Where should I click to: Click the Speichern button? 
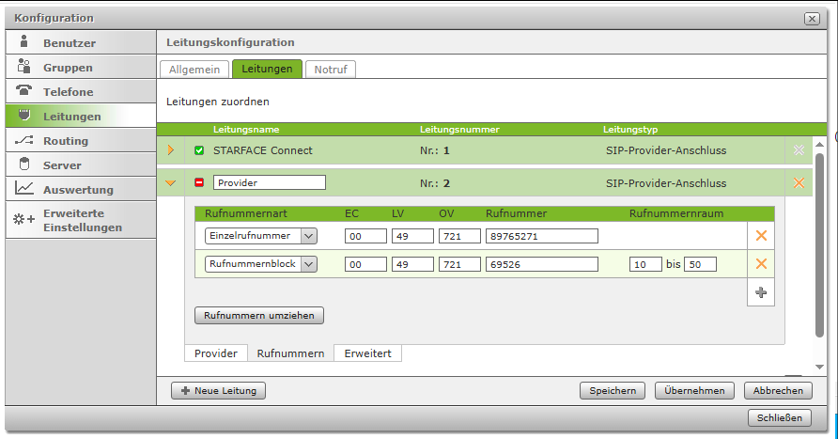[613, 390]
